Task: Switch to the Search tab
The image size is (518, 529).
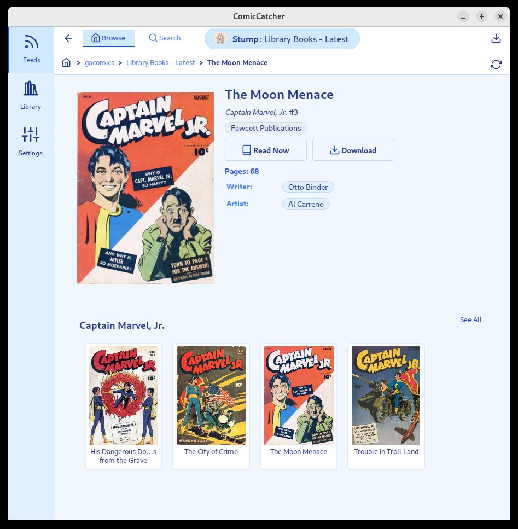Action: click(x=165, y=38)
